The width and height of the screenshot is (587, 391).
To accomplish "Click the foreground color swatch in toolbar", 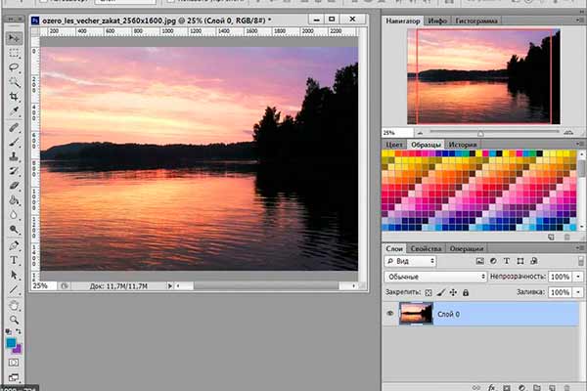I will pos(11,343).
